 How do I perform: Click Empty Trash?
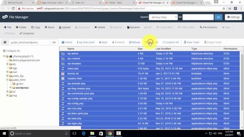pyautogui.click(x=213, y=42)
